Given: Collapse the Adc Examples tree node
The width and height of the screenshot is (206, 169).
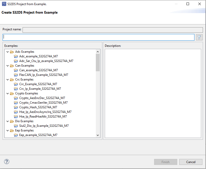Looking at the screenshot, I should click(x=8, y=52).
